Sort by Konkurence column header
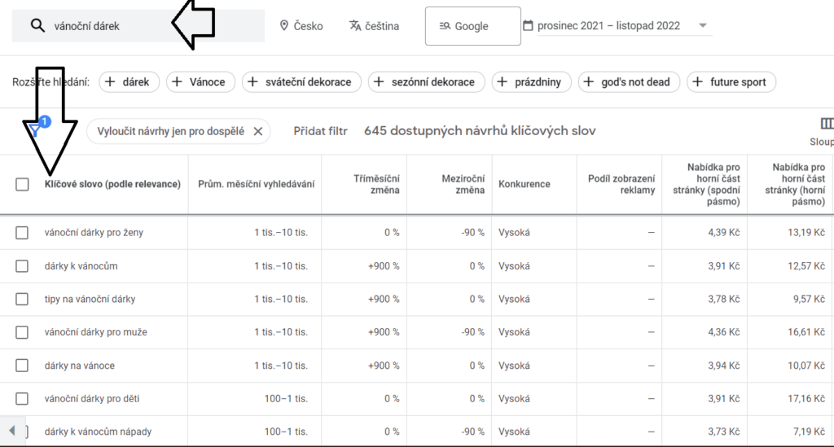Image resolution: width=834 pixels, height=447 pixels. (x=524, y=185)
